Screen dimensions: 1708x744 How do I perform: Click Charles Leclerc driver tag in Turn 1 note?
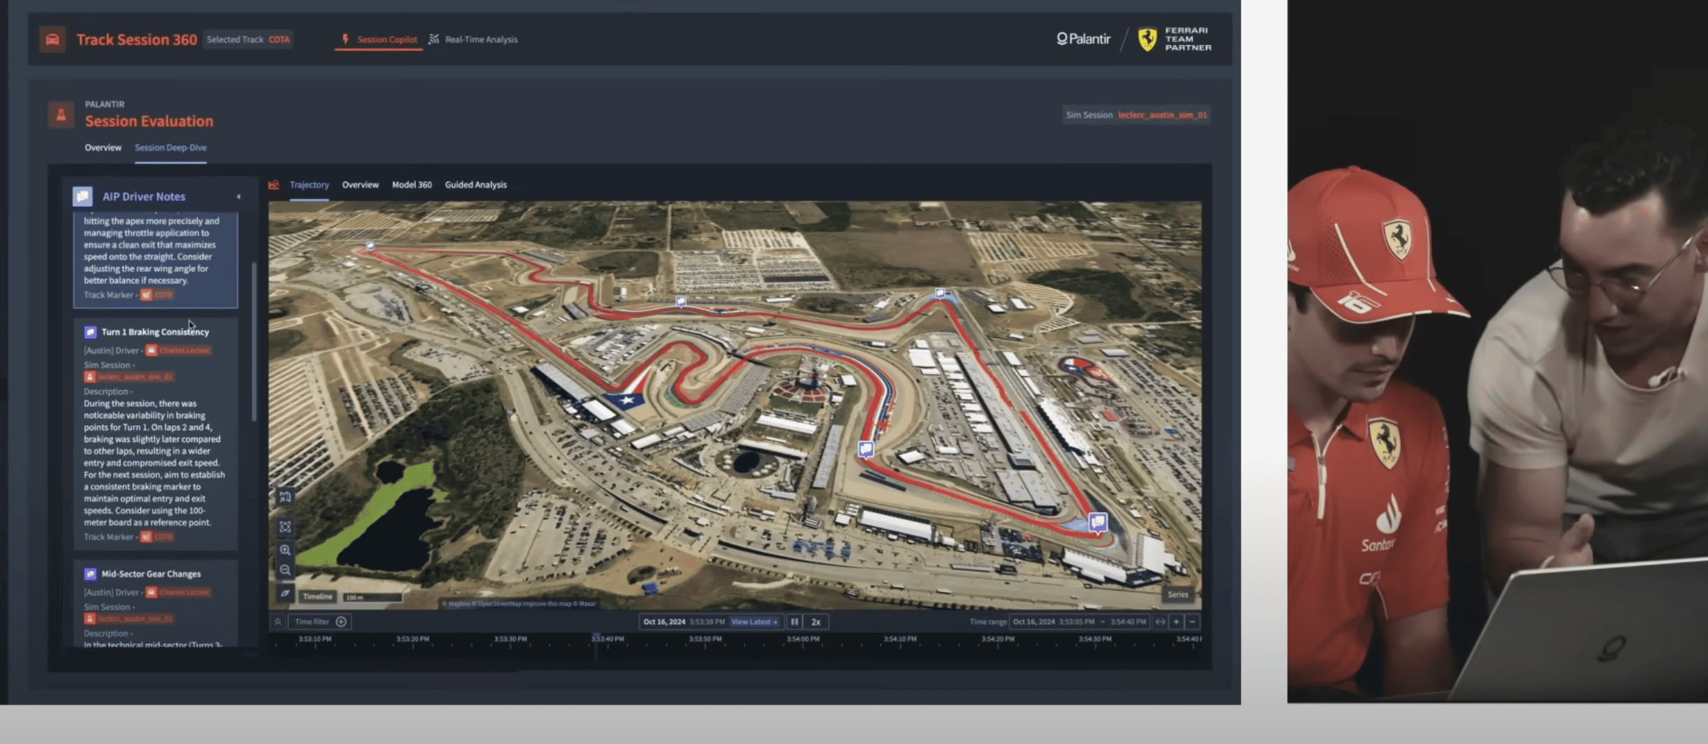tap(179, 350)
